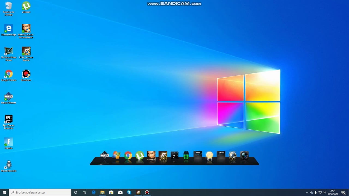This screenshot has height=196, width=349.
Task: Click the 20:34 clock and date
Action: pyautogui.click(x=333, y=192)
